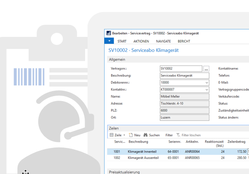249x174 pixels.
Task: Collapse the Allgemein section header
Action: pos(178,59)
